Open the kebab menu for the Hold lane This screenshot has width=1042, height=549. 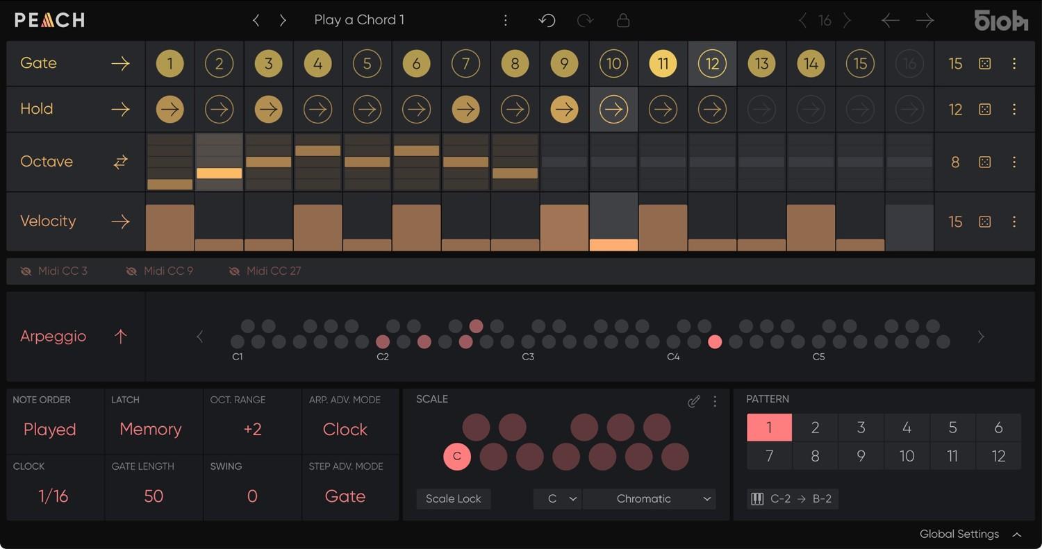(x=1014, y=109)
